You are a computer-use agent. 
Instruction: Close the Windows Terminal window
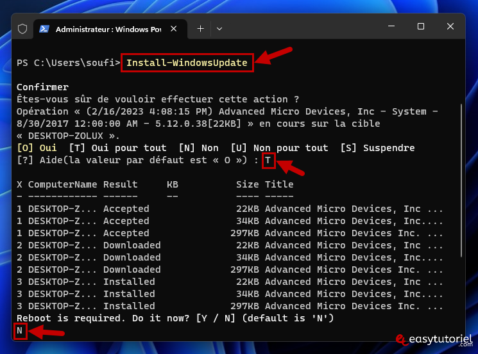(x=450, y=27)
